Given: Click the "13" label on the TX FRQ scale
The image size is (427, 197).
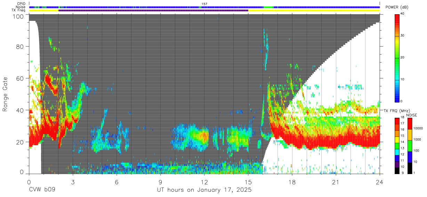Looking at the screenshot, I should (x=402, y=148).
